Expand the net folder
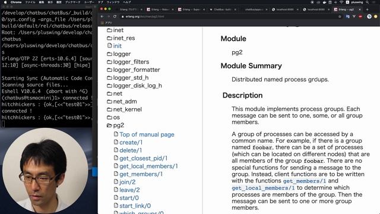The height and width of the screenshot is (214, 380). [115, 94]
